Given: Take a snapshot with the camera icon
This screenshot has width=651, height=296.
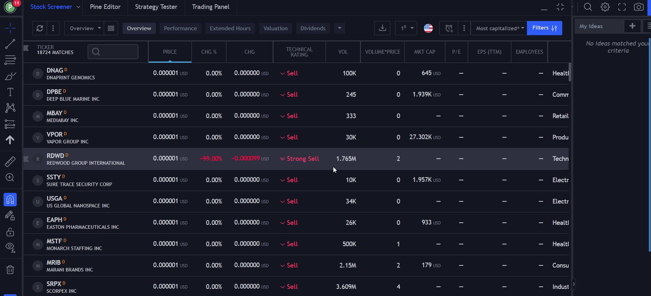Looking at the screenshot, I should point(639,7).
